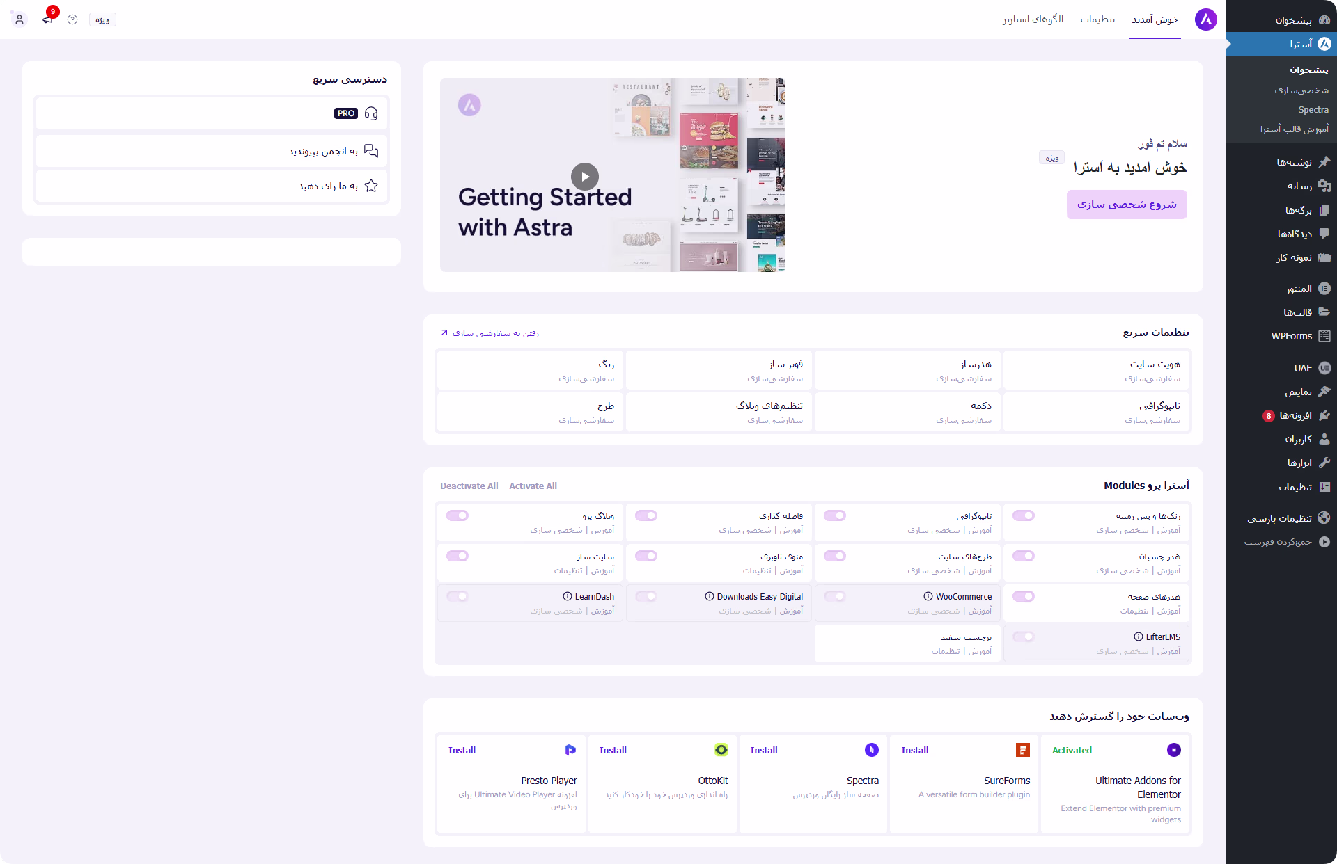Open the user profile icon in the header

(19, 19)
